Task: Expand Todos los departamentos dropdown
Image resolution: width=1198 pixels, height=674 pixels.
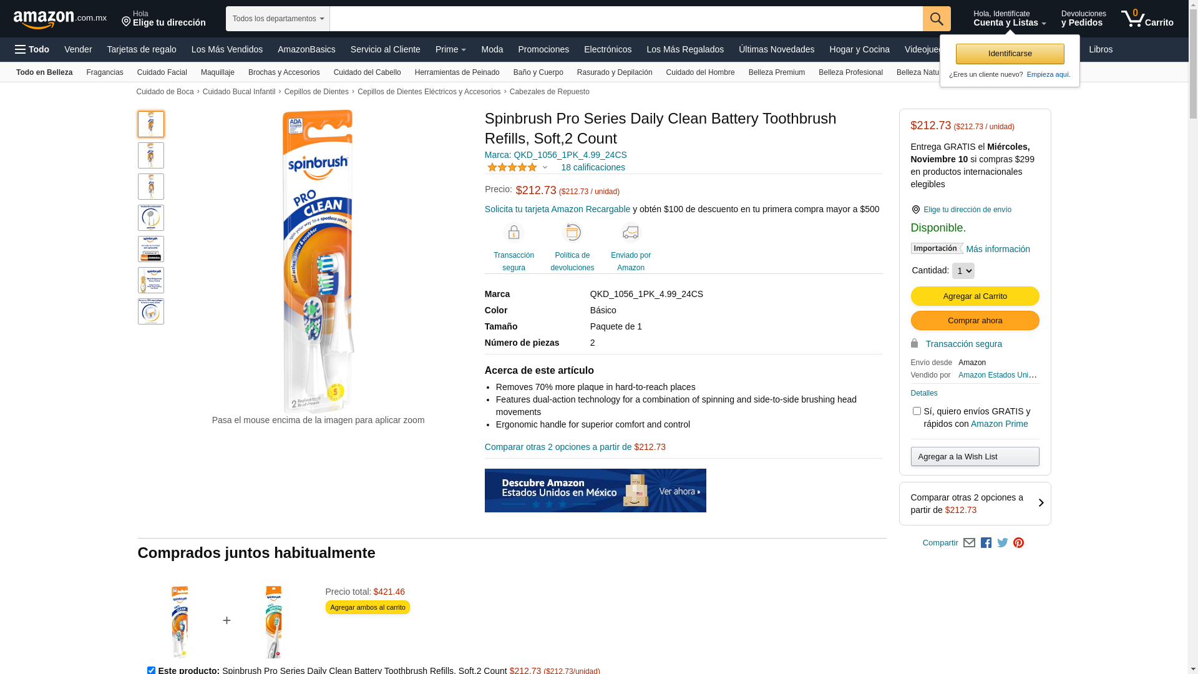Action: [x=278, y=19]
